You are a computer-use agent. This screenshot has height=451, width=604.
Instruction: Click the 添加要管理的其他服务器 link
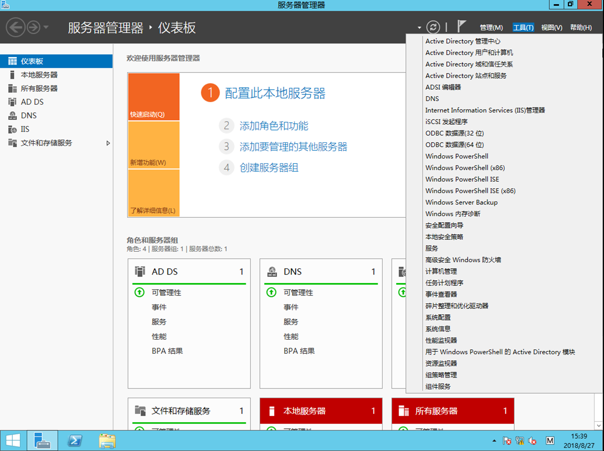click(293, 147)
